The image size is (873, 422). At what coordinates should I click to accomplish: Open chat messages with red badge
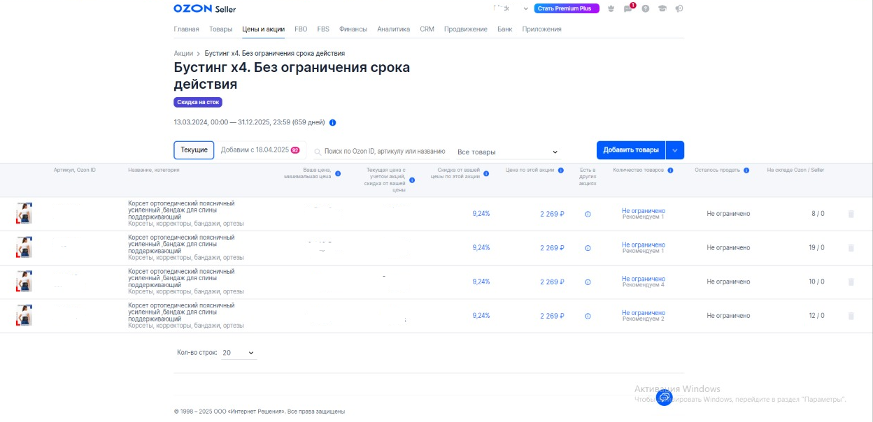tap(628, 8)
